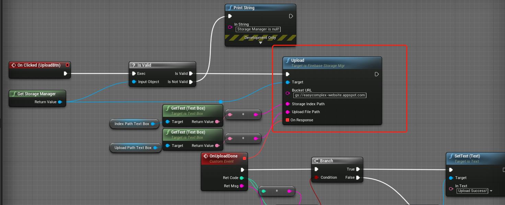Select the Index Path Text Box variable node
This screenshot has width=505, height=205.
pyautogui.click(x=134, y=124)
